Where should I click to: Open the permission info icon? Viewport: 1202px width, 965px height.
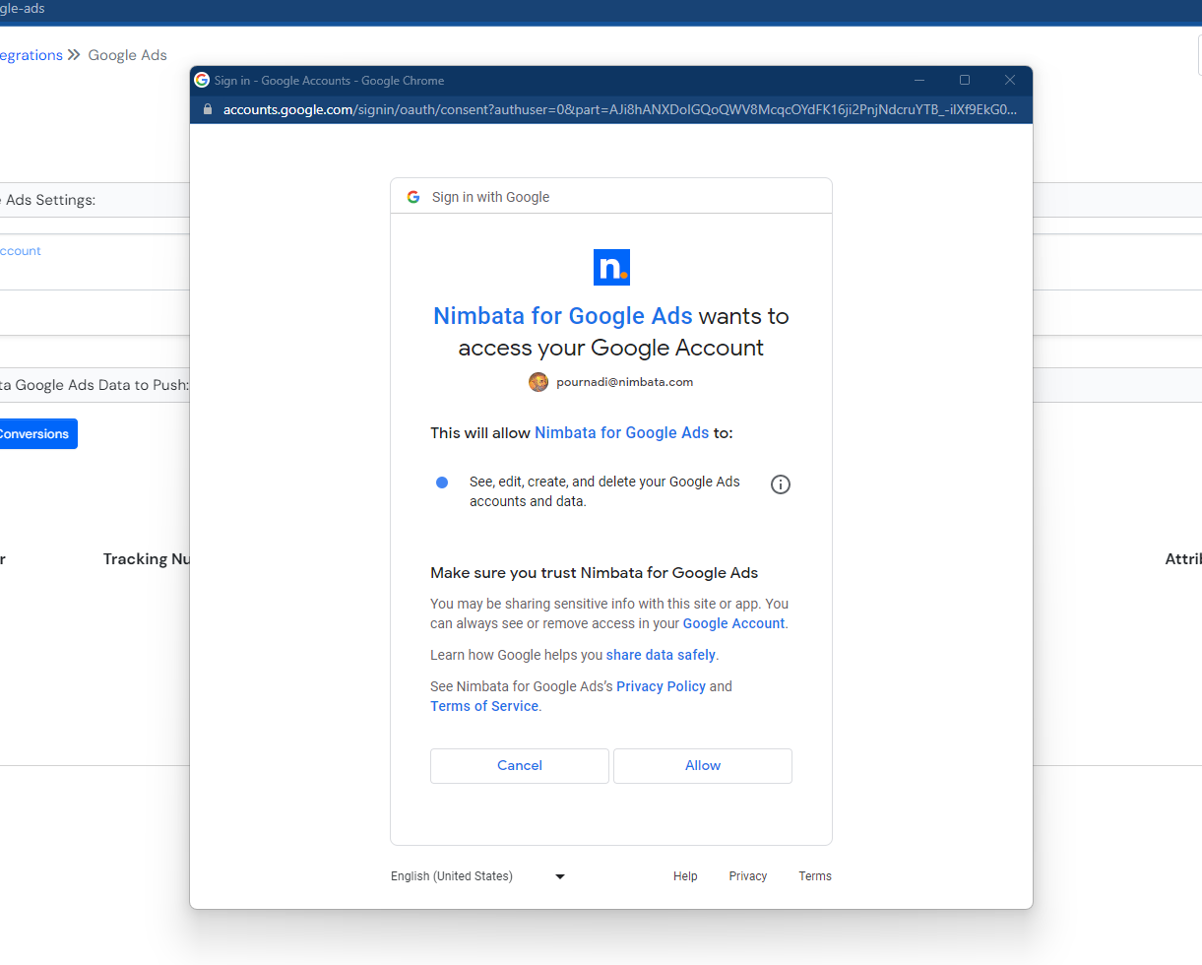click(x=781, y=484)
